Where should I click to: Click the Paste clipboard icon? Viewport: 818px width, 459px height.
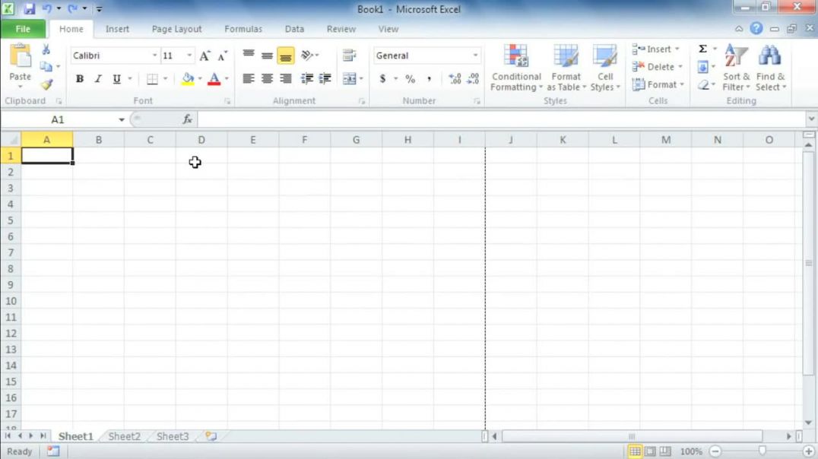(21, 56)
